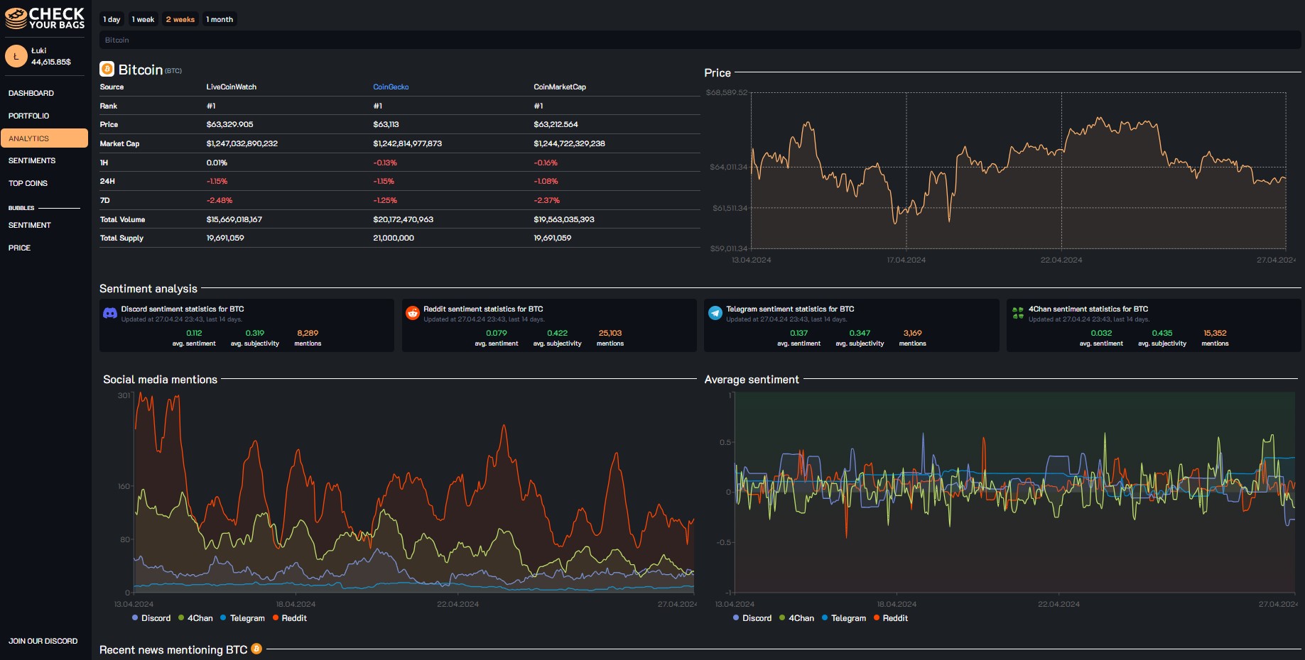1305x660 pixels.
Task: Click the Bitcoin icon beside Recent news heading
Action: point(256,649)
